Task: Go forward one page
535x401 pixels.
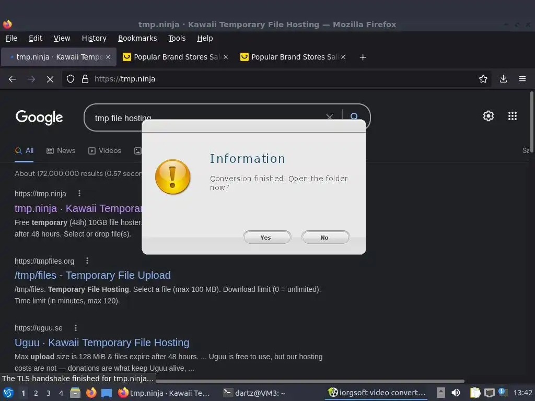Action: [31, 79]
